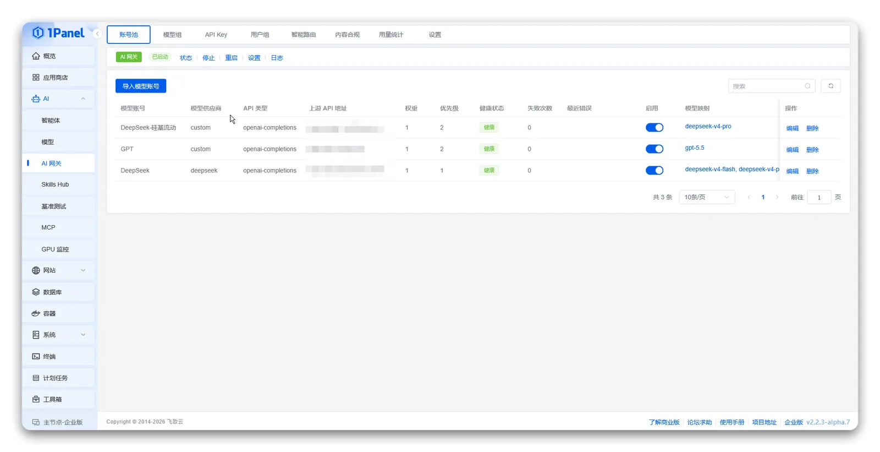The width and height of the screenshot is (880, 452).
Task: Open 应用商店 app store grid icon
Action: (x=36, y=78)
